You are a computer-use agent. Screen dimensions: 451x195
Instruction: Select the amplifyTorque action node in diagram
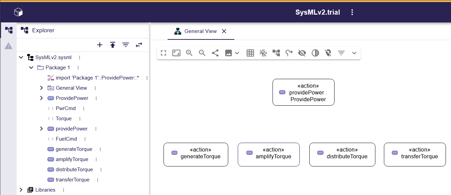(268, 155)
